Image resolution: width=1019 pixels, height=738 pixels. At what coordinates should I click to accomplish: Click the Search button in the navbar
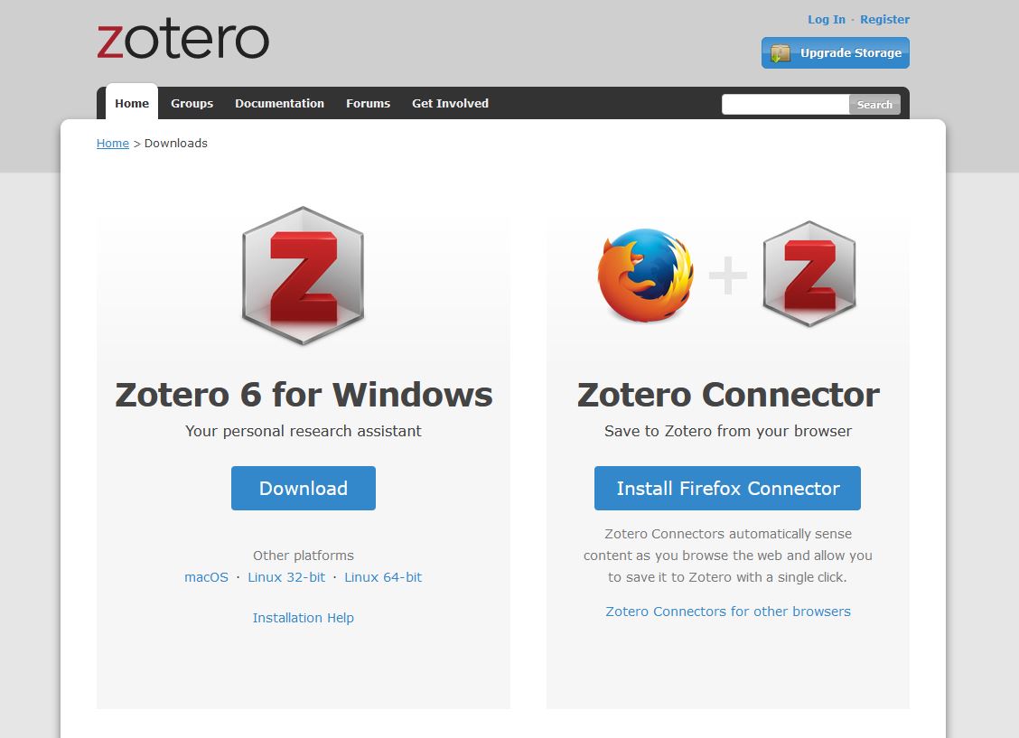point(874,104)
